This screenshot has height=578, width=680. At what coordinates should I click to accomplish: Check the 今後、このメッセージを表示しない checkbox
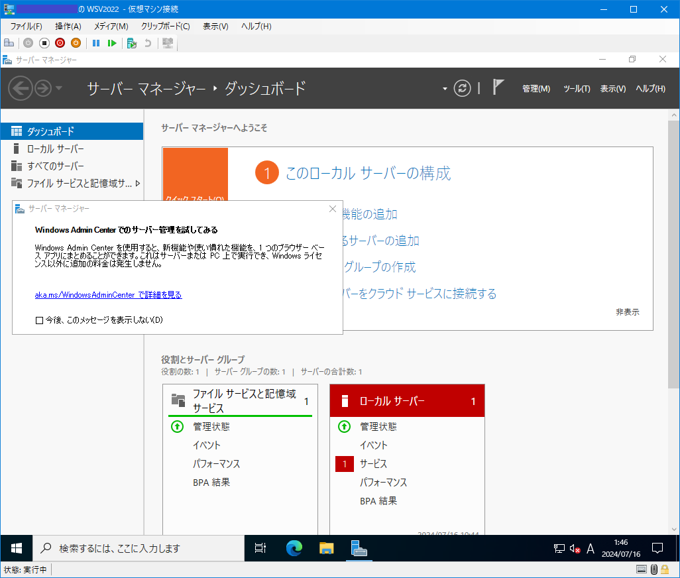[40, 320]
